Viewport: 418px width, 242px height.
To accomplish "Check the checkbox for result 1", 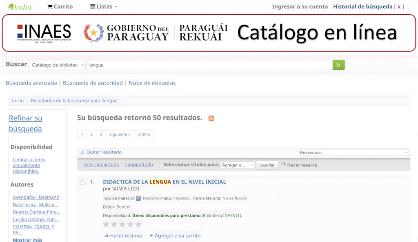I will coord(82,183).
